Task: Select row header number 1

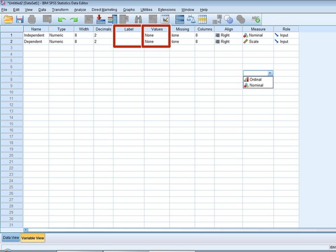Action: pyautogui.click(x=11, y=35)
